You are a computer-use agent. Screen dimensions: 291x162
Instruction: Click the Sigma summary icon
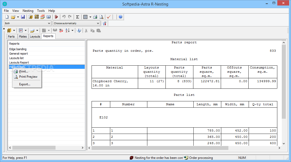tap(78, 17)
